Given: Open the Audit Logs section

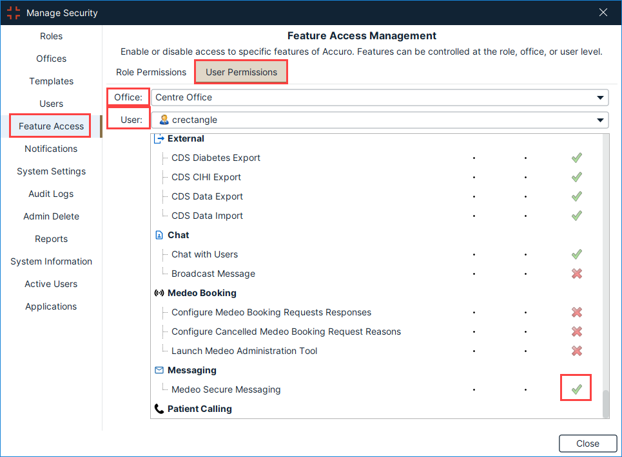Looking at the screenshot, I should [x=51, y=194].
